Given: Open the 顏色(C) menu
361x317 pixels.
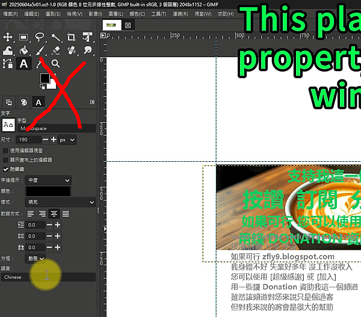Looking at the screenshot, I should tap(137, 14).
